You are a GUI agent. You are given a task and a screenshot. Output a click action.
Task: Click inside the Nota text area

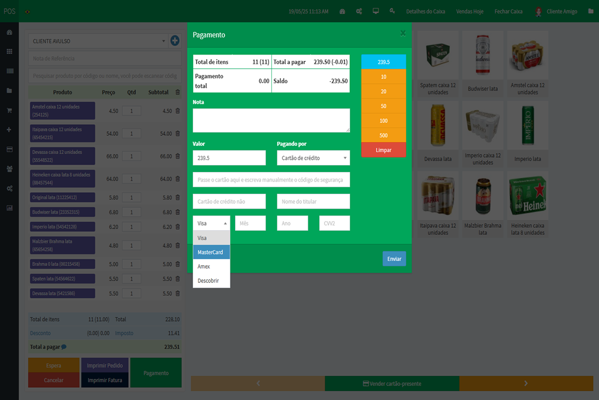(x=271, y=120)
